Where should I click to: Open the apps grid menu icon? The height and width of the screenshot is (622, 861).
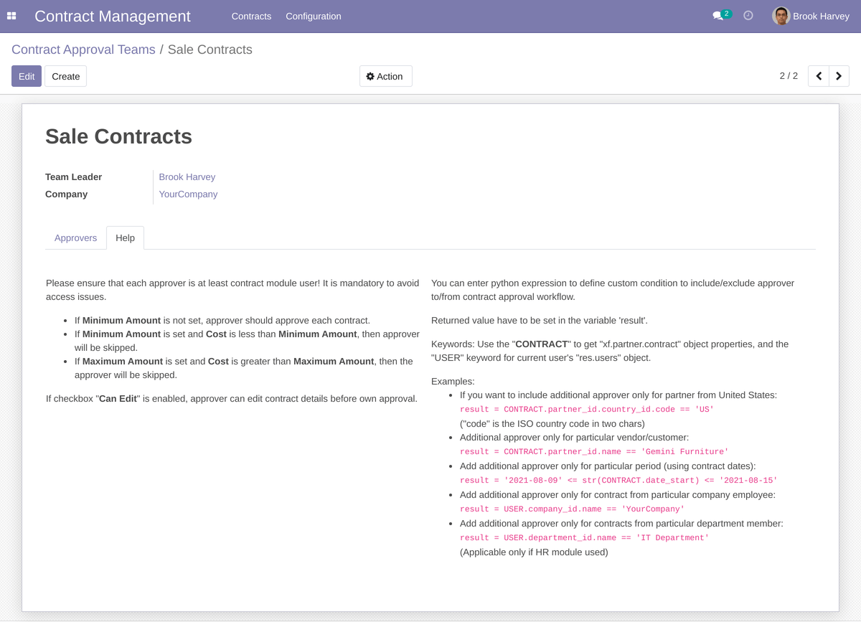pyautogui.click(x=11, y=16)
